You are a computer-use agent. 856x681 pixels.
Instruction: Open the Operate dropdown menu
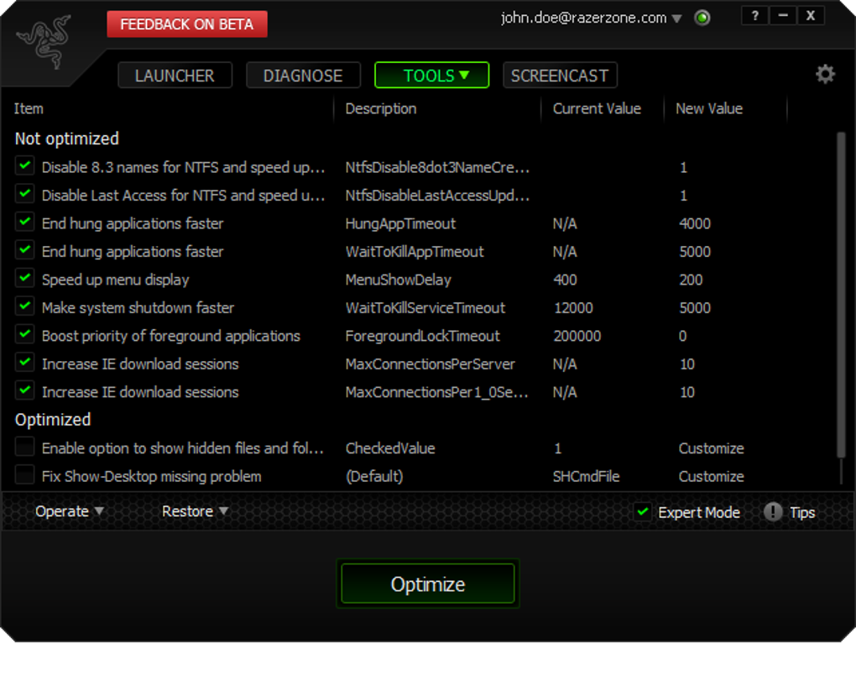(70, 511)
